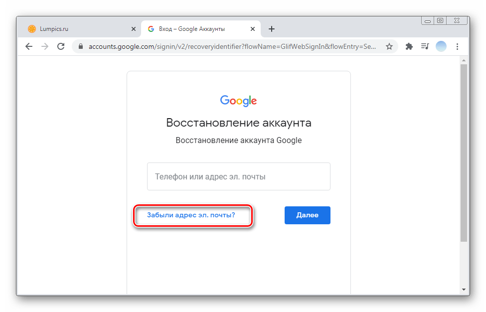Close the Lumpics.ru tab
The height and width of the screenshot is (312, 486).
point(134,29)
